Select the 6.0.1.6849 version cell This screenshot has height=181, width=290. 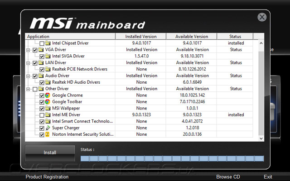click(x=192, y=82)
